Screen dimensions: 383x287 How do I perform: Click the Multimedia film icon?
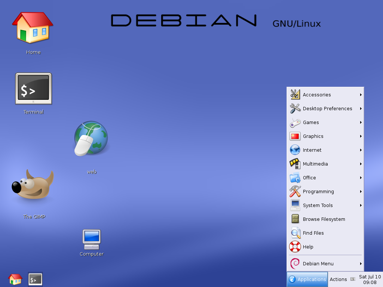295,164
